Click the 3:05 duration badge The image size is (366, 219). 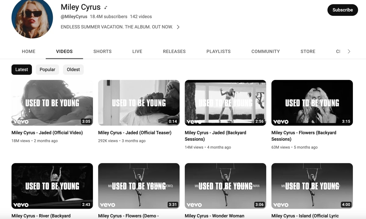click(86, 121)
